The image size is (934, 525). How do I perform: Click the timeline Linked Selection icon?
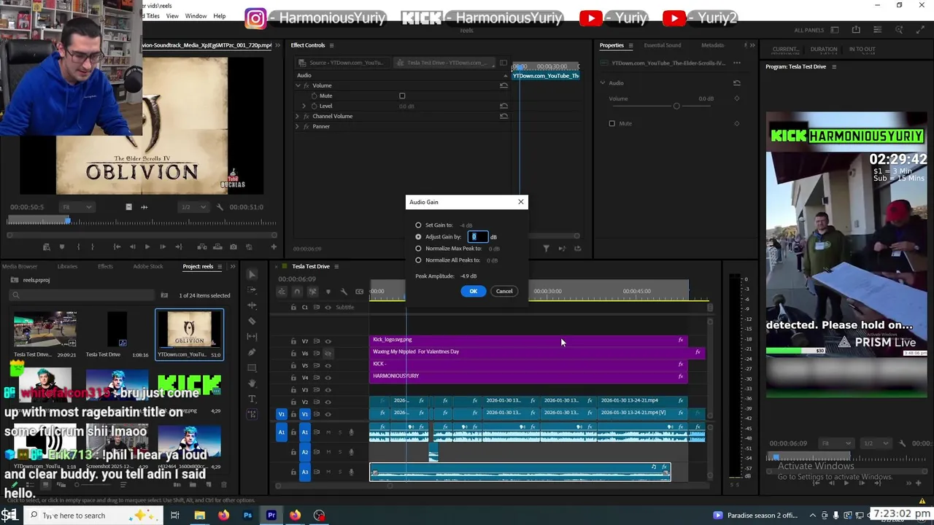(312, 292)
